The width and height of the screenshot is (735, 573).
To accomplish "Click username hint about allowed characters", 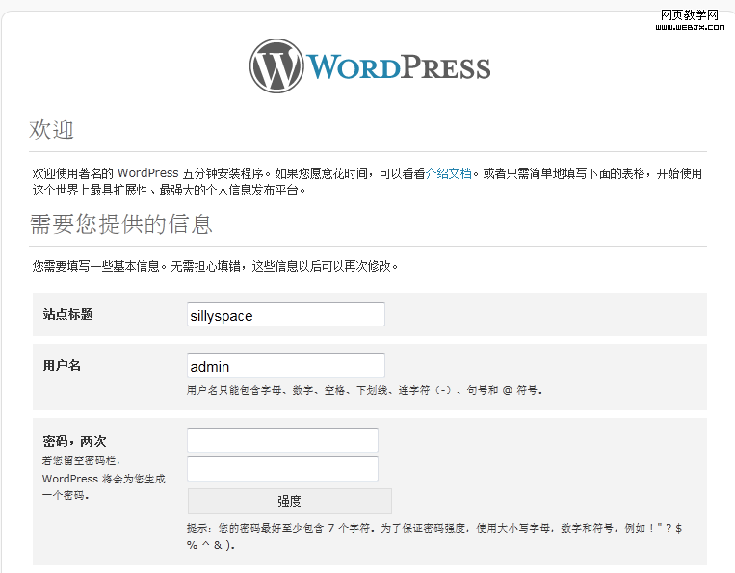I will coord(364,391).
